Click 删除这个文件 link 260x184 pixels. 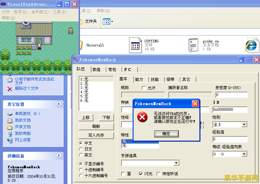[x=27, y=88]
